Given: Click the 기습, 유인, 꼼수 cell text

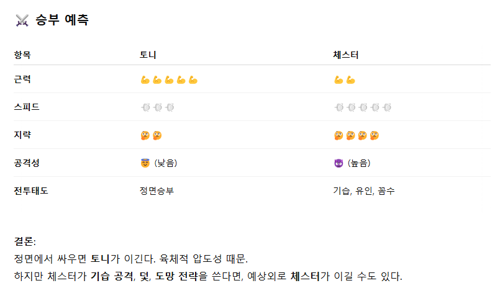Looking at the screenshot, I should point(363,191).
